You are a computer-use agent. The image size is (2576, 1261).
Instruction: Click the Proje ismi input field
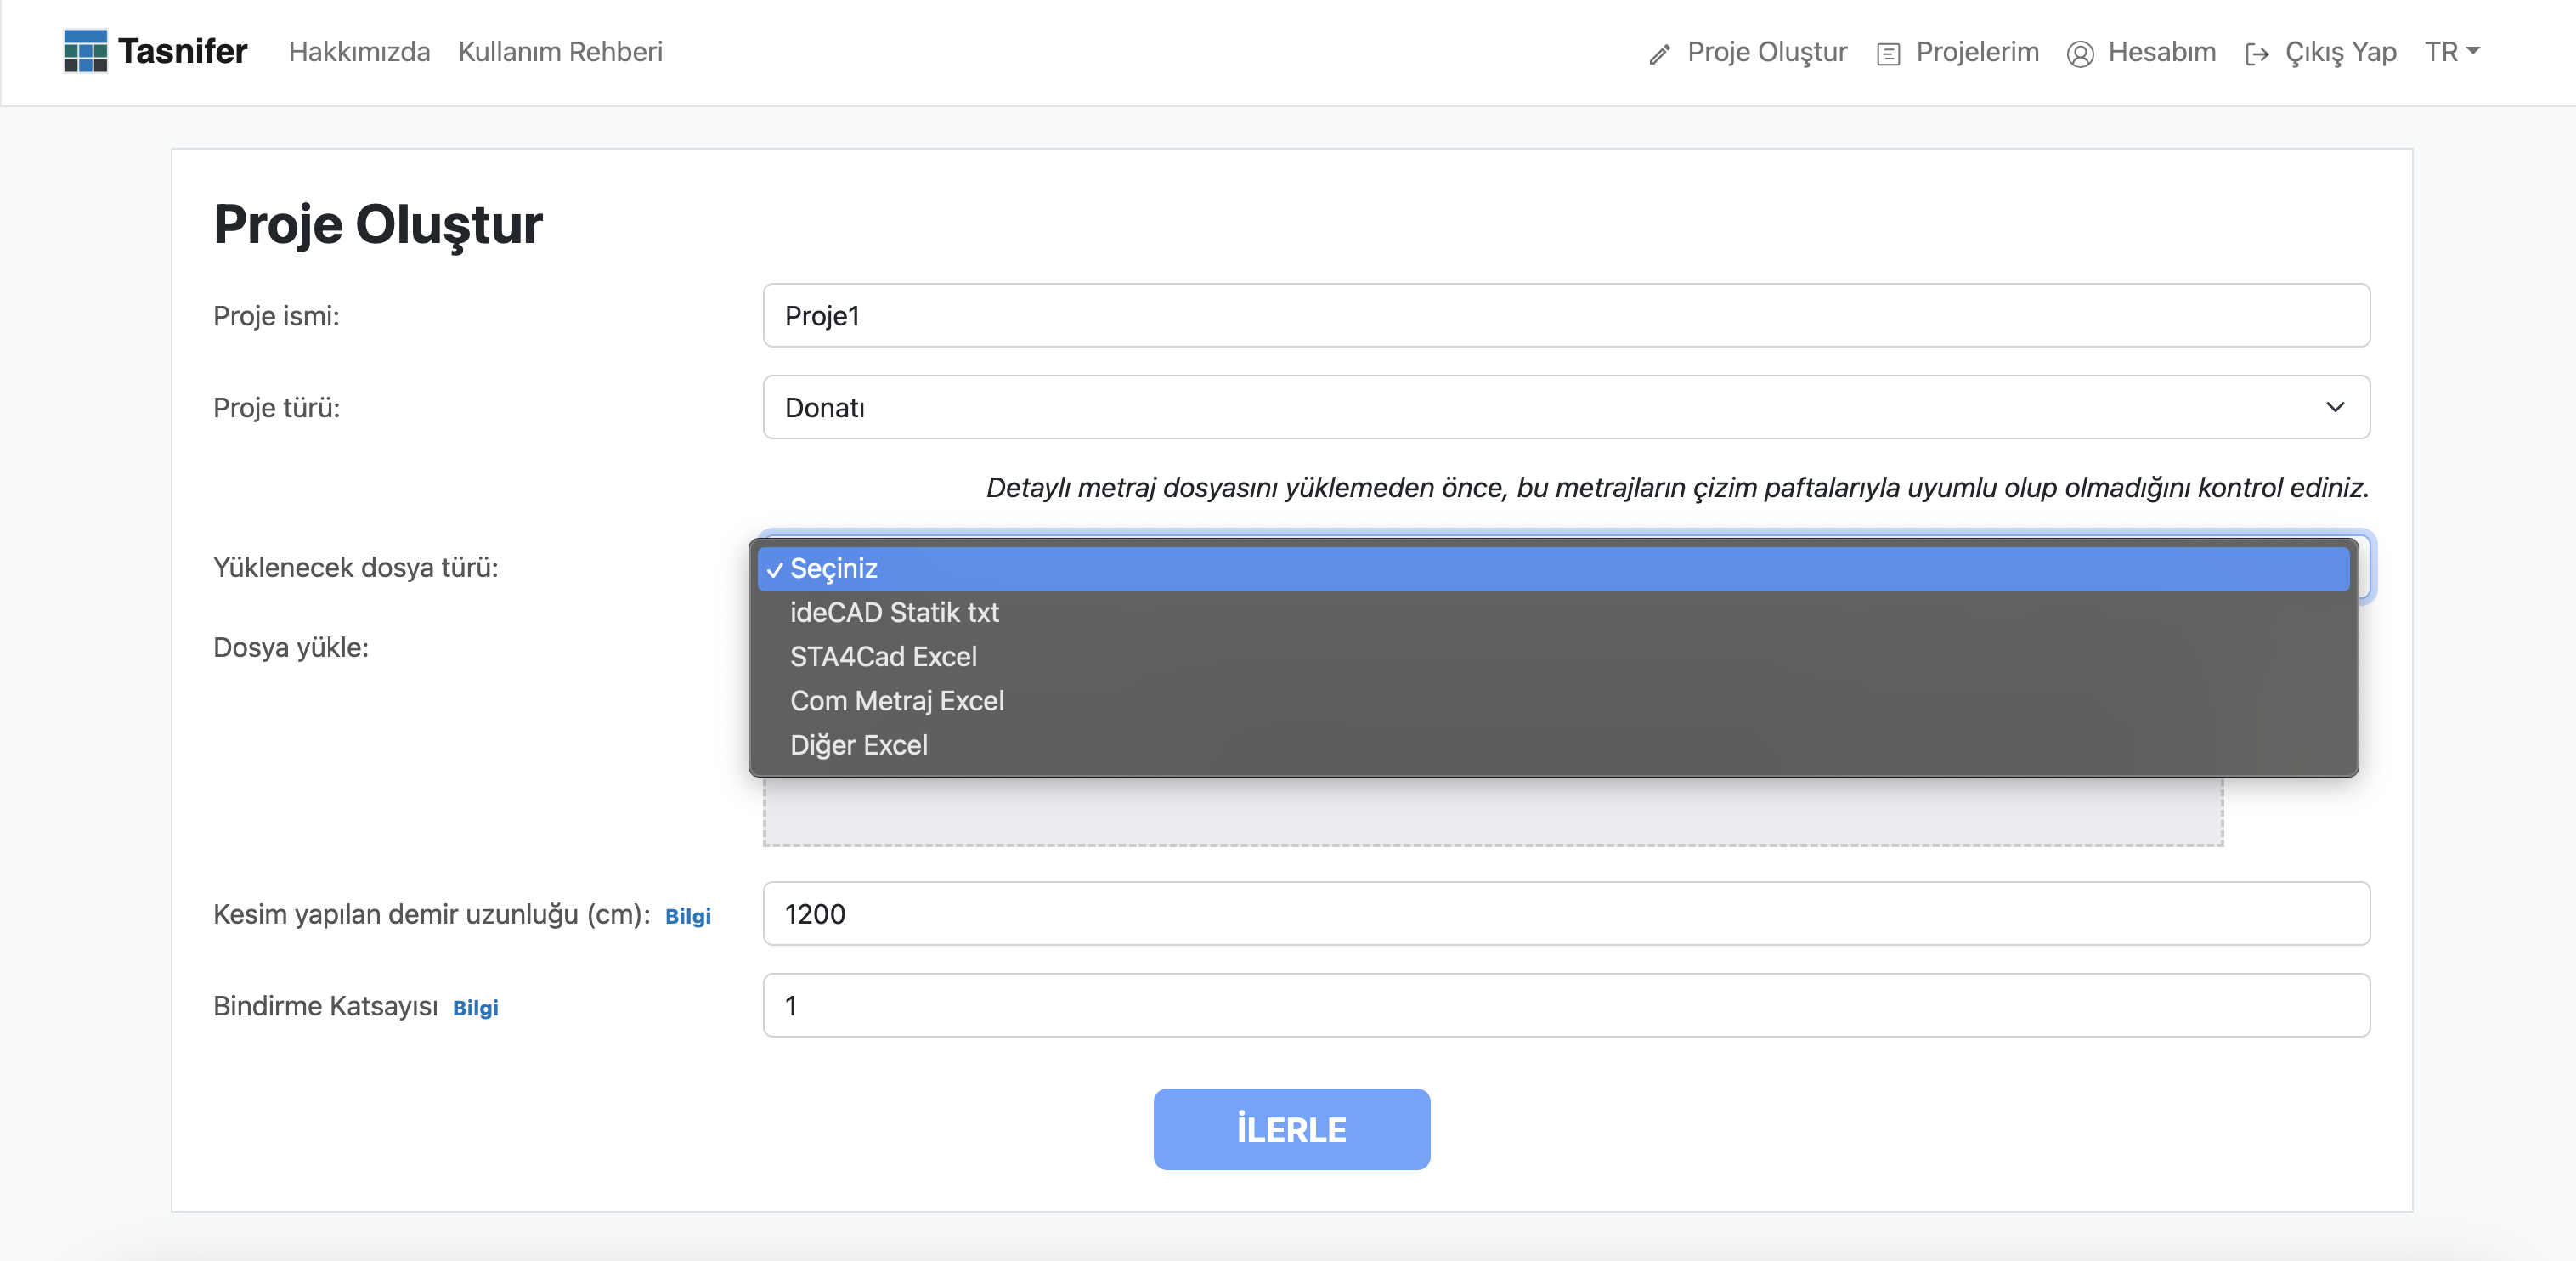(x=1566, y=315)
